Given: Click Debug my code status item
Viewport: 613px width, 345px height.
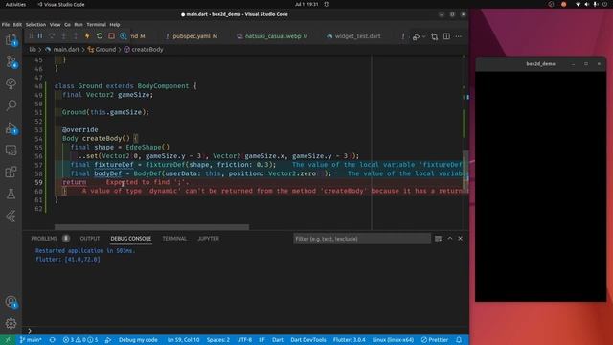Looking at the screenshot, I should pos(138,340).
